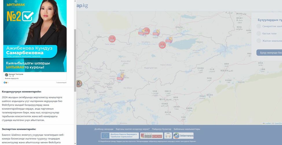Toggle the "Кастык тили" filter checkbox
This screenshot has width=282, height=145.
259,33
